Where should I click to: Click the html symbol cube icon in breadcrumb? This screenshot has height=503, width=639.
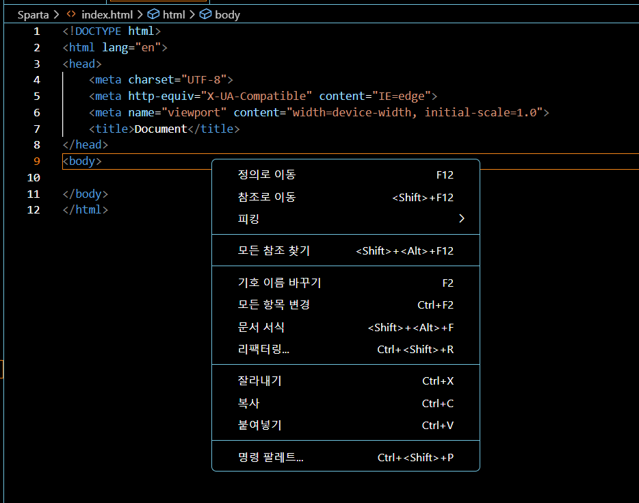[153, 14]
